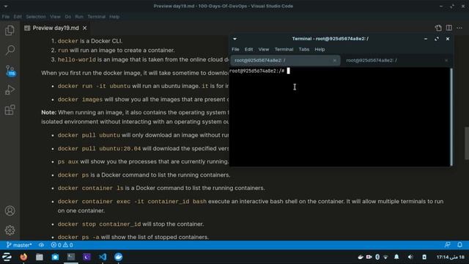Select the Preview day19.md editor tab

[x=56, y=28]
